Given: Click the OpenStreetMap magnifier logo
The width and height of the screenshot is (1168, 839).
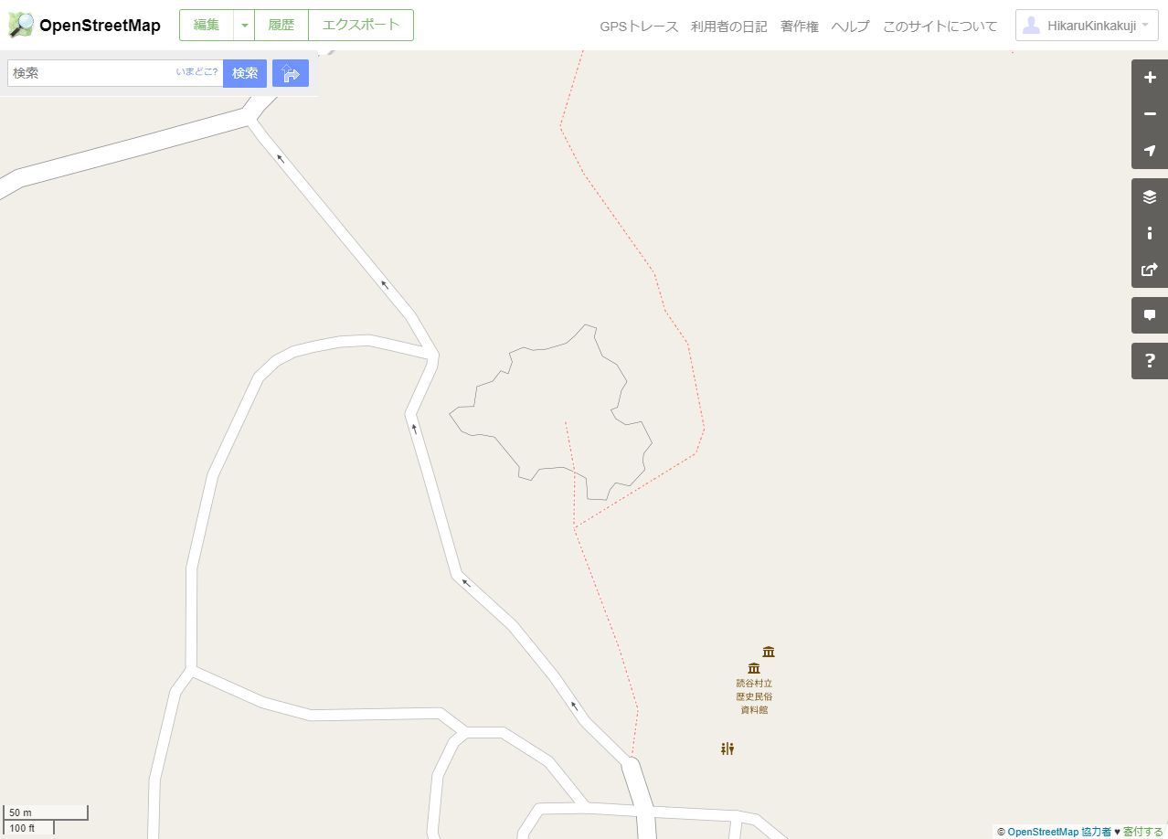Looking at the screenshot, I should 21,25.
